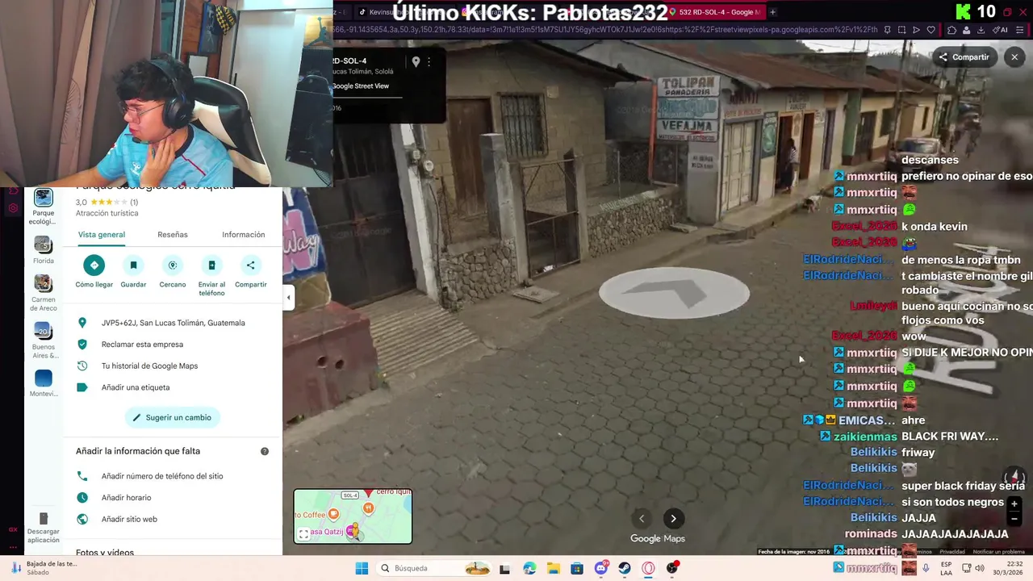Screen dimensions: 1033x581
Task: Click the browser pin icon in address bar
Action: coord(887,30)
